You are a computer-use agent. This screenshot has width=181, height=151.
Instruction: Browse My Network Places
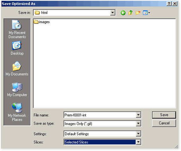click(17, 112)
